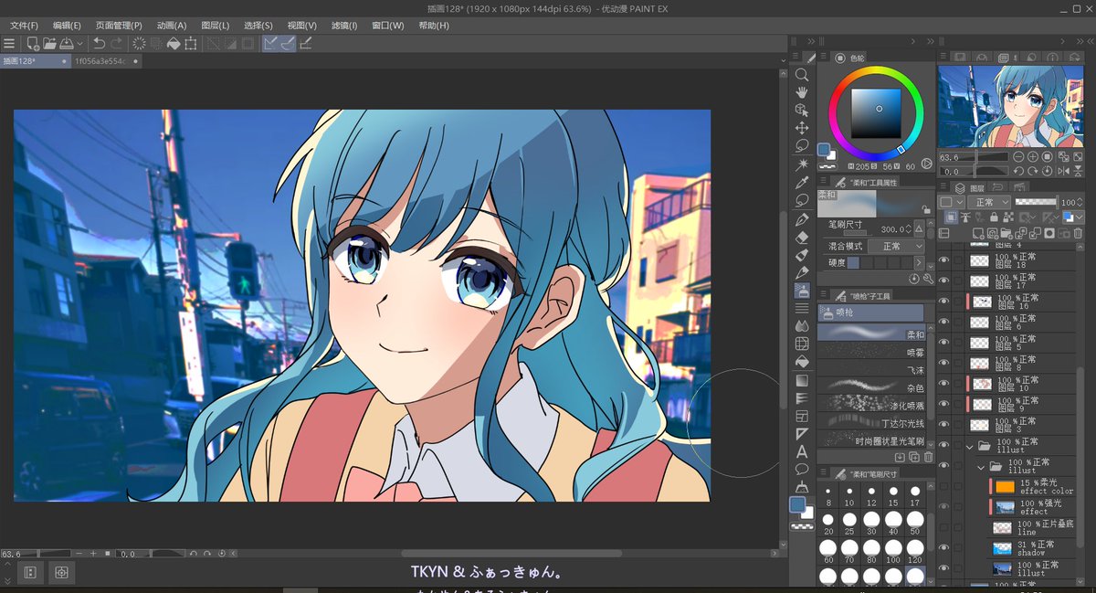
Task: Select the Airbrush tool in toolbox
Action: point(802,291)
